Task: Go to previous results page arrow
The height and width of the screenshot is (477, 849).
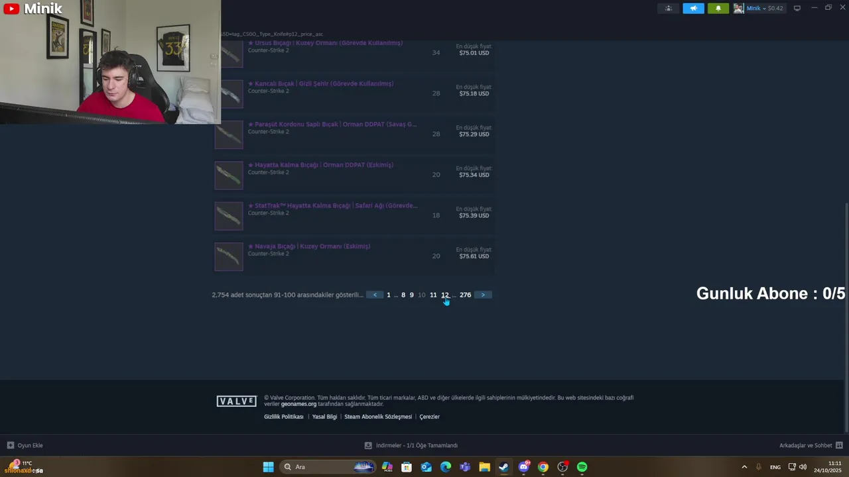Action: click(375, 295)
